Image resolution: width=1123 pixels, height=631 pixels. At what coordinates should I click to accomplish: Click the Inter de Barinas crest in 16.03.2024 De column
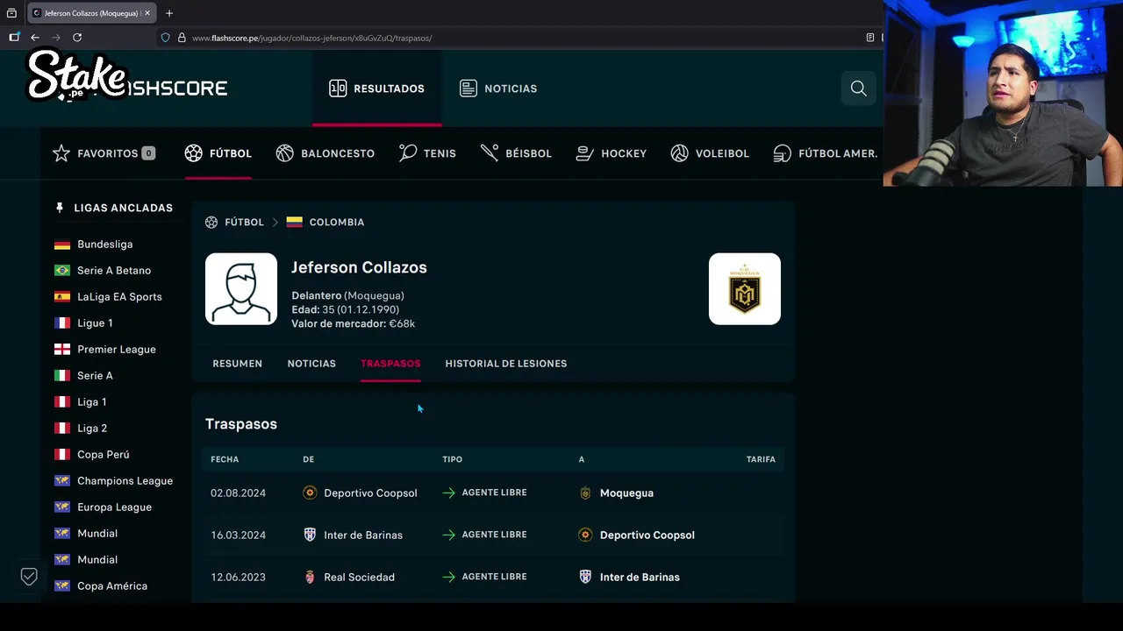[310, 535]
